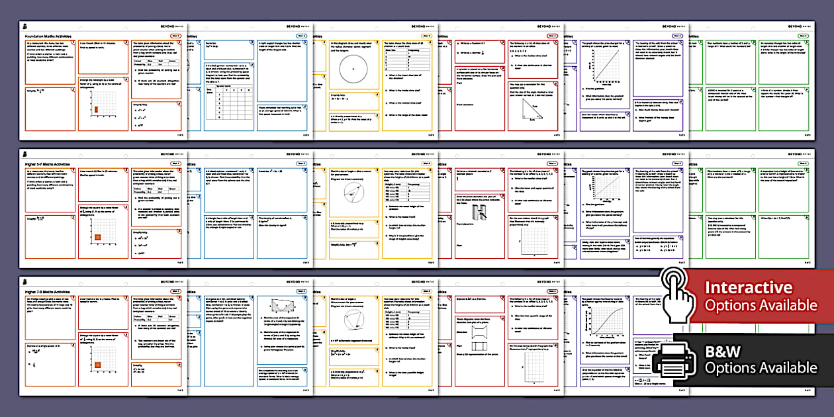Expand the spinner score table on the dice question
The image size is (834, 417).
click(x=230, y=103)
